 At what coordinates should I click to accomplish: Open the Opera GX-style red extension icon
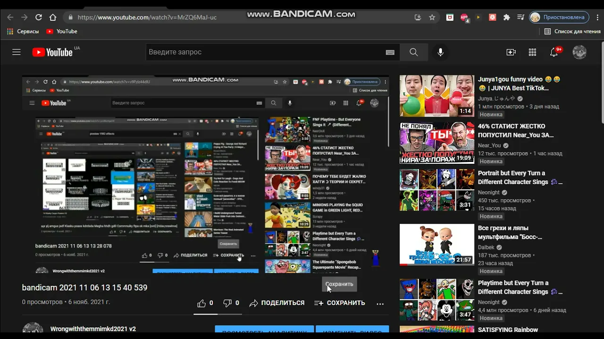coord(450,17)
